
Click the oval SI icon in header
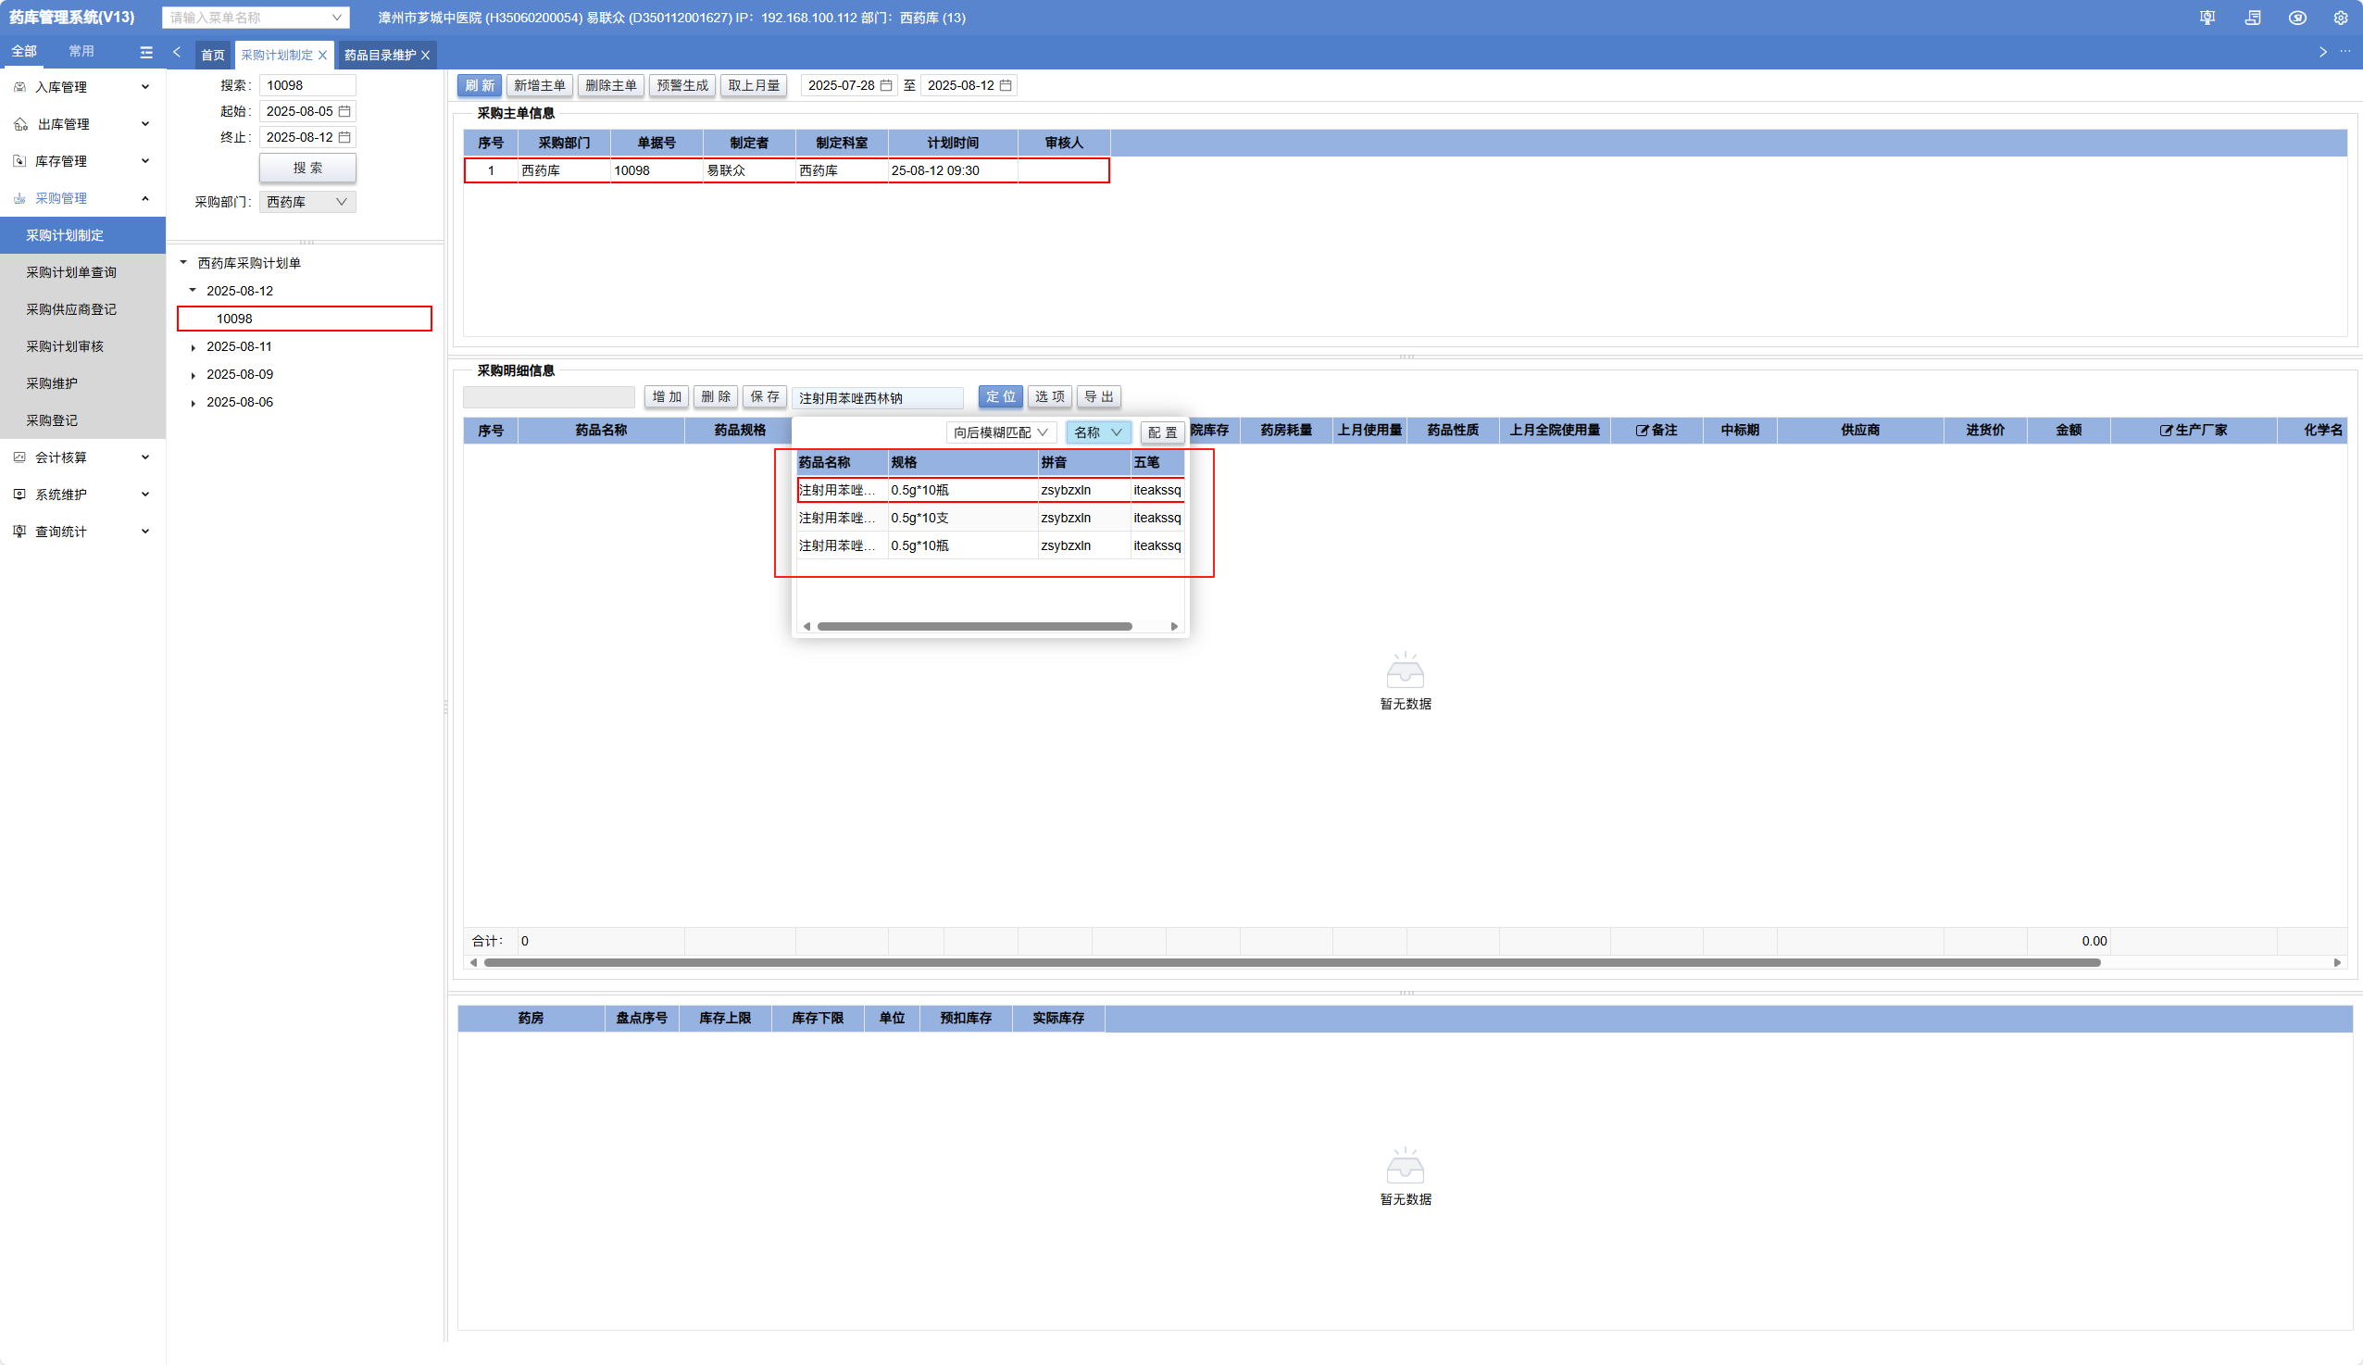coord(2296,18)
